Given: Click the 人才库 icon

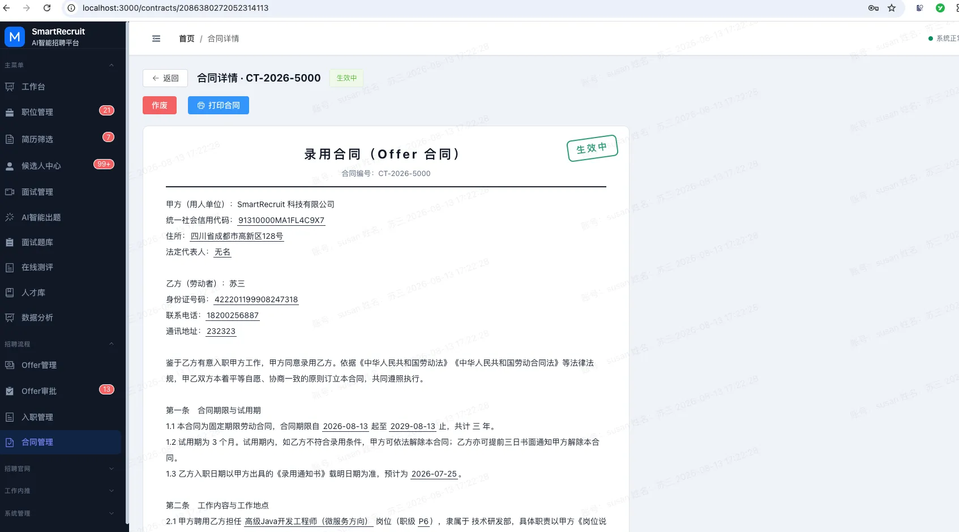Looking at the screenshot, I should pyautogui.click(x=10, y=293).
